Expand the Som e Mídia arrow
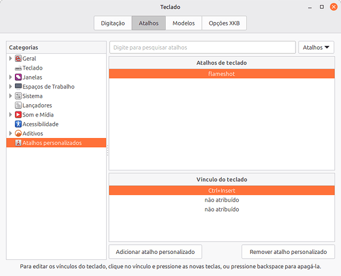This screenshot has height=276, width=341. coord(10,115)
